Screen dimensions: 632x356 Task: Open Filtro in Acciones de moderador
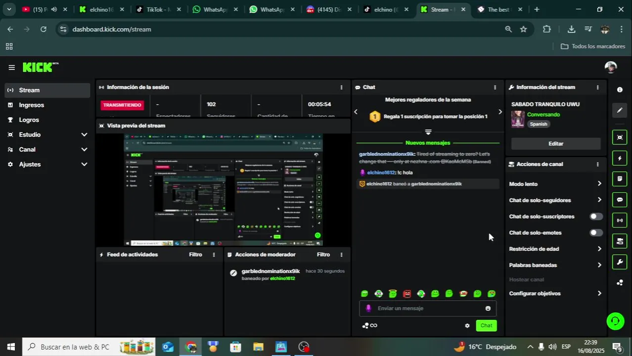(x=323, y=255)
